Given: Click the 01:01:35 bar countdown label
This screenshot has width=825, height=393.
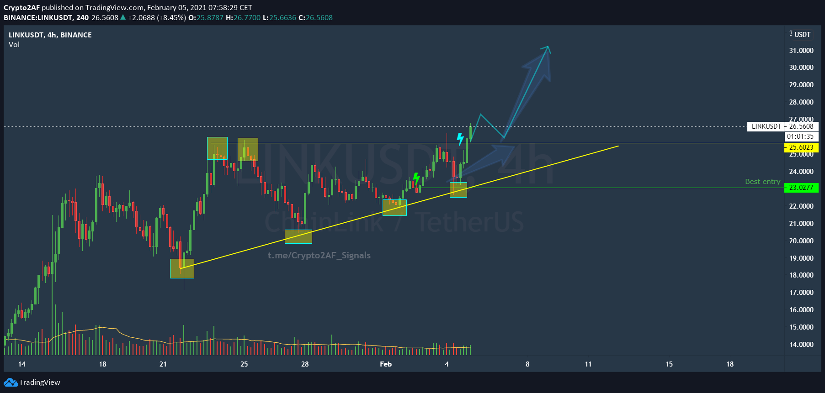Looking at the screenshot, I should click(800, 136).
